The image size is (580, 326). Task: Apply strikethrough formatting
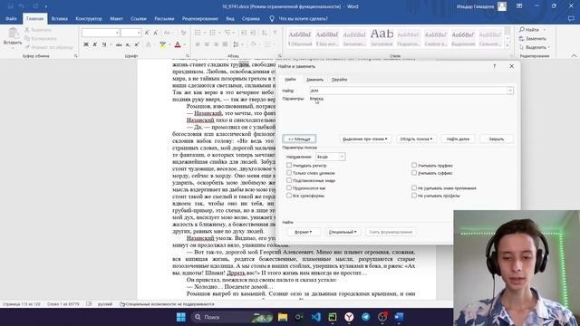coord(119,44)
